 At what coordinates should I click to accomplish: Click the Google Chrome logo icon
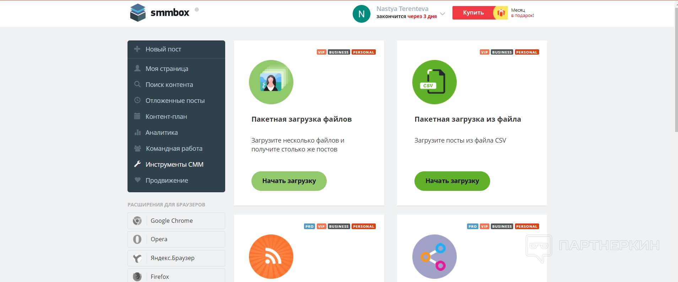(x=137, y=221)
